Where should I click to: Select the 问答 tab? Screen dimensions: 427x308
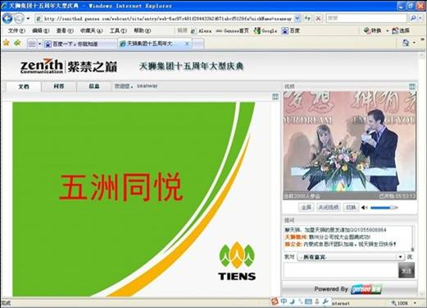[x=59, y=86]
